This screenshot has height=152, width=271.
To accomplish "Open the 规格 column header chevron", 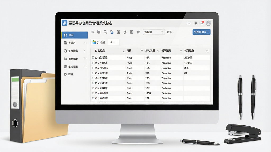I will (x=142, y=51).
